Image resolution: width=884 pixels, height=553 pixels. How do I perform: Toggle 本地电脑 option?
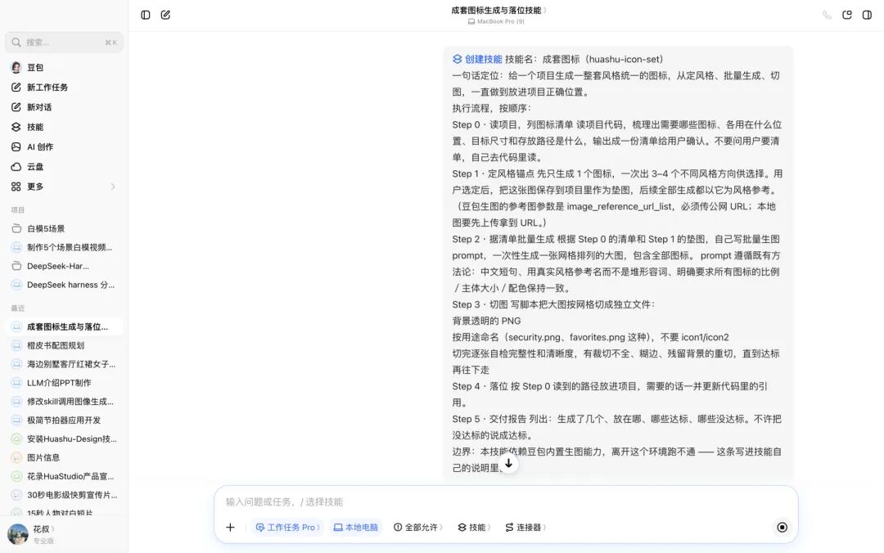point(356,527)
